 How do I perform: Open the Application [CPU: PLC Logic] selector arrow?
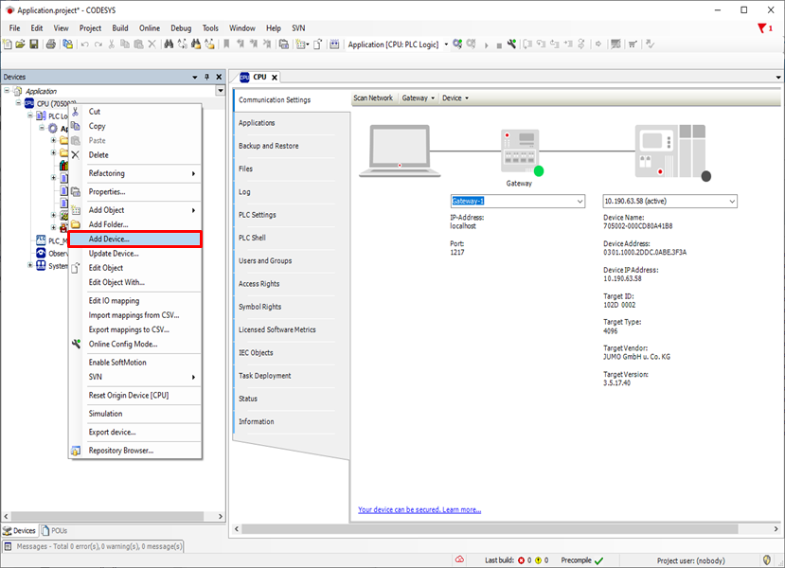[x=446, y=44]
